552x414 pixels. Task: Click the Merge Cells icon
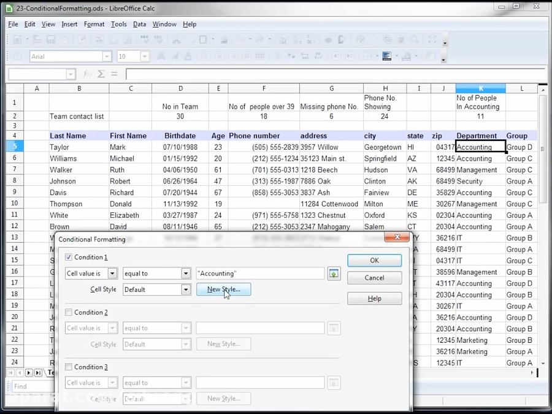260,55
